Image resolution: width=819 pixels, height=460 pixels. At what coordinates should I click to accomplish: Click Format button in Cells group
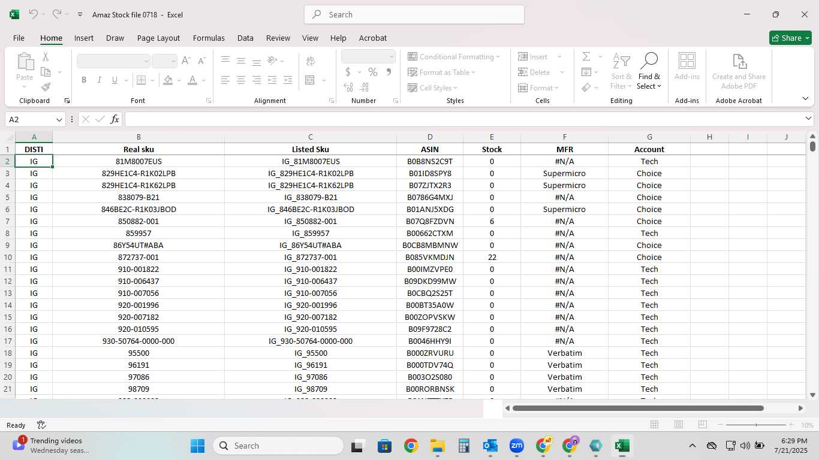click(538, 87)
